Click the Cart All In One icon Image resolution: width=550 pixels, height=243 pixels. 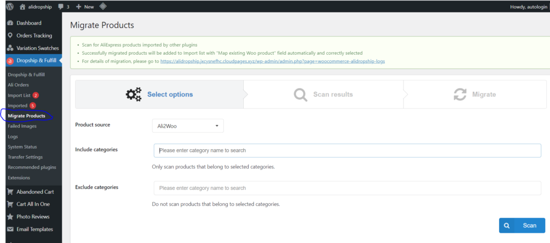(x=10, y=204)
